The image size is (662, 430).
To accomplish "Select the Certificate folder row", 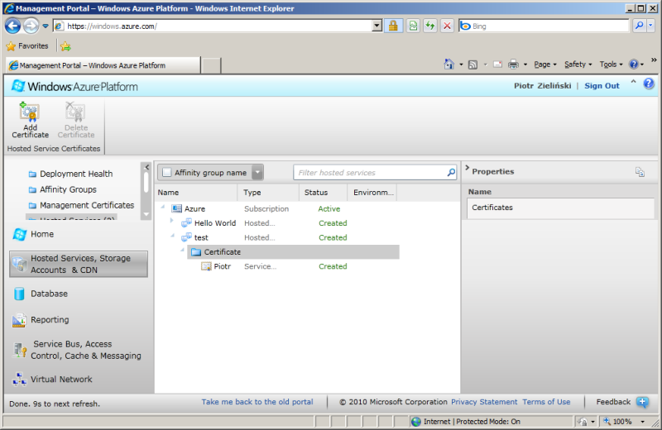I will pos(293,252).
